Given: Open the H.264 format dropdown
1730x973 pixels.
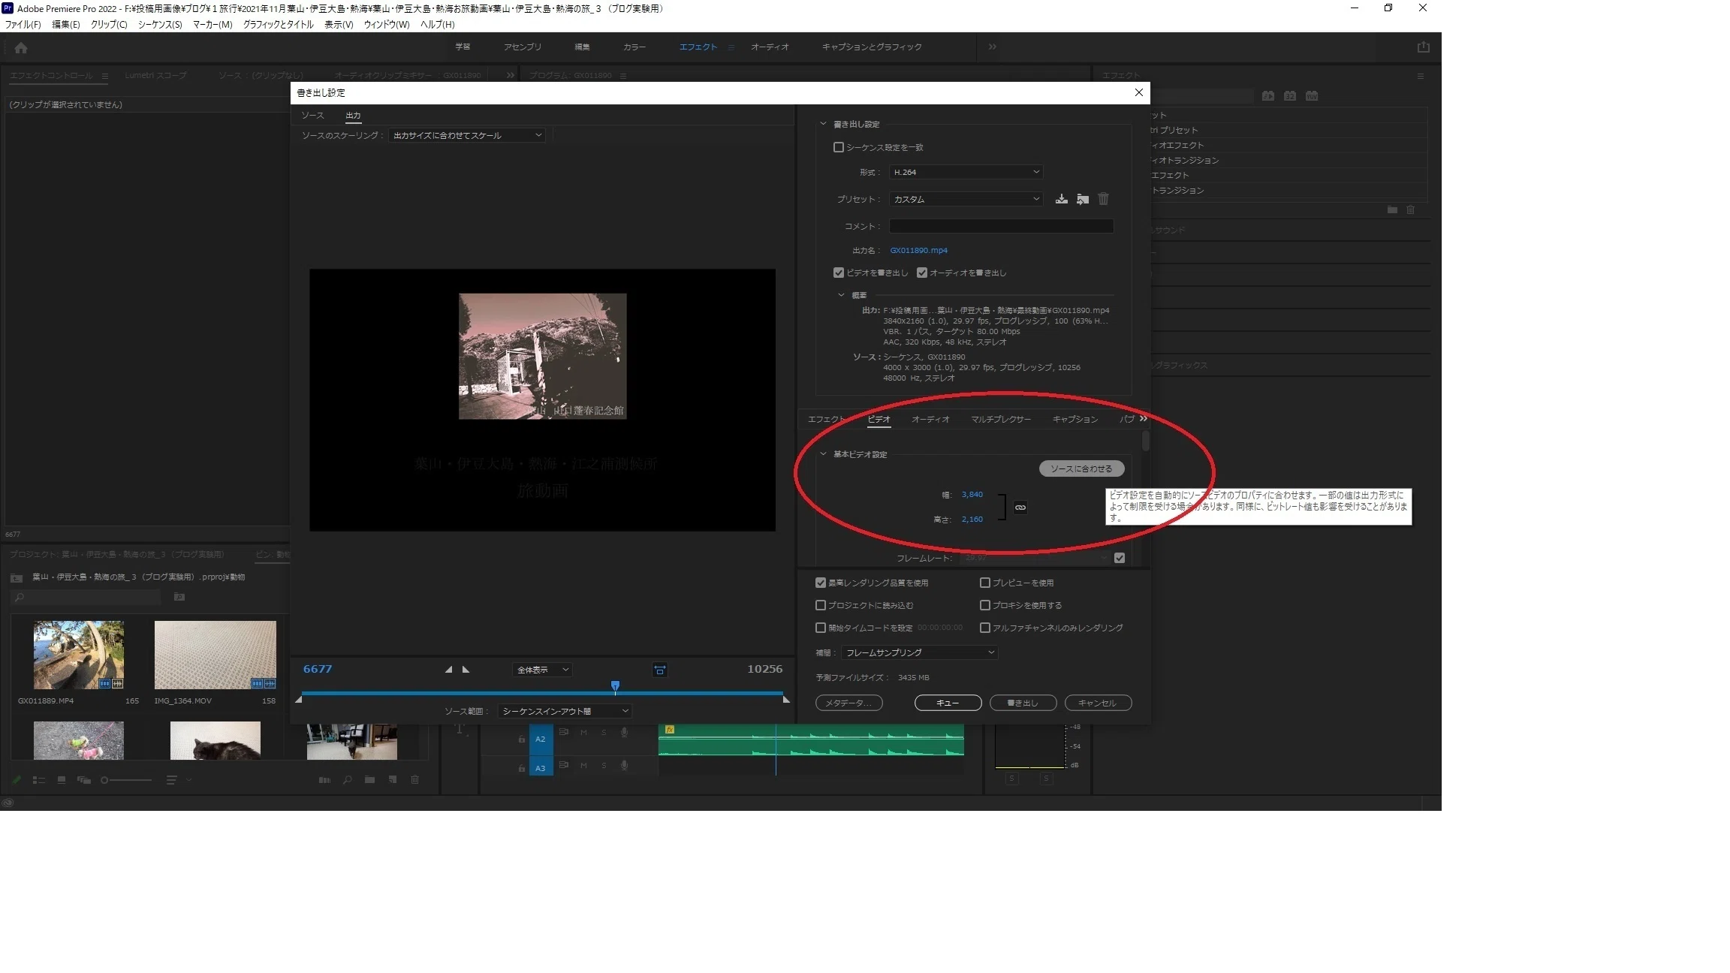Looking at the screenshot, I should click(966, 172).
